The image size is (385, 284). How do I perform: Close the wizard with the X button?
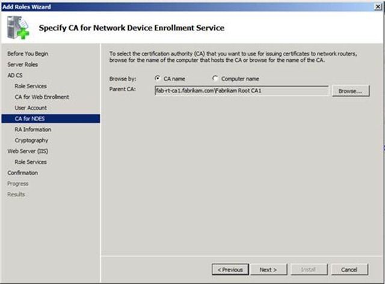[378, 7]
